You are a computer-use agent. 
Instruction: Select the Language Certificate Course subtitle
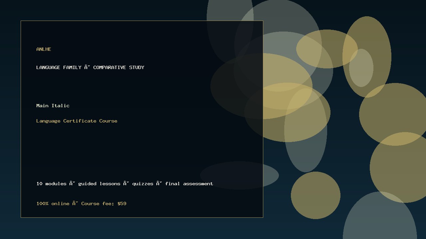click(x=77, y=121)
